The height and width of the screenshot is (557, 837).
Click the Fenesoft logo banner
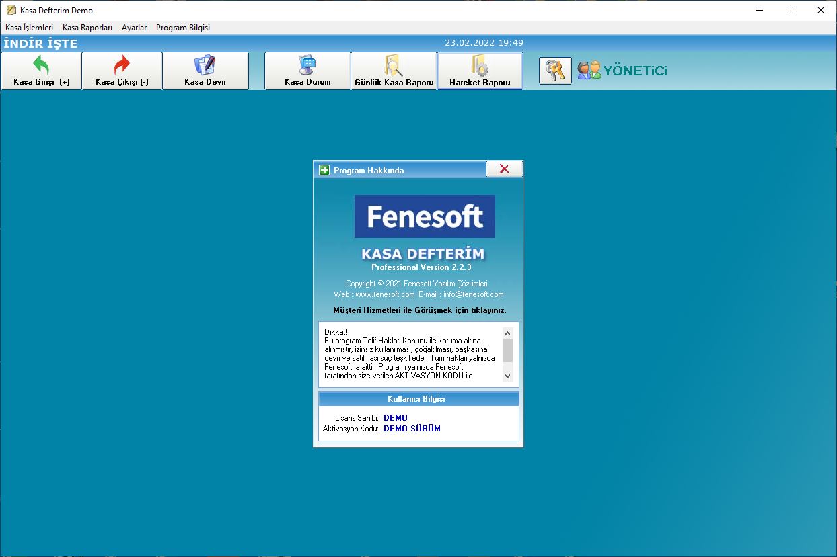425,216
